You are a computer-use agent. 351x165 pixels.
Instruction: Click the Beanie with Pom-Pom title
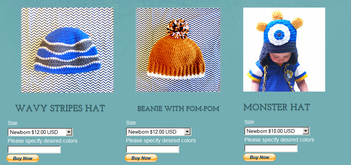click(x=178, y=109)
